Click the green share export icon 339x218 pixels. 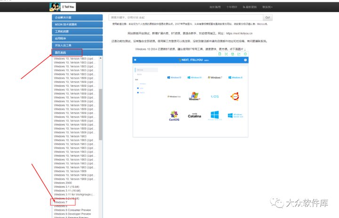click(x=239, y=54)
